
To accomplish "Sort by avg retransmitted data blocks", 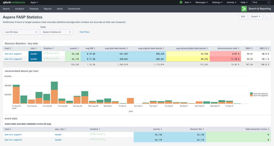I will pyautogui.click(x=192, y=48).
